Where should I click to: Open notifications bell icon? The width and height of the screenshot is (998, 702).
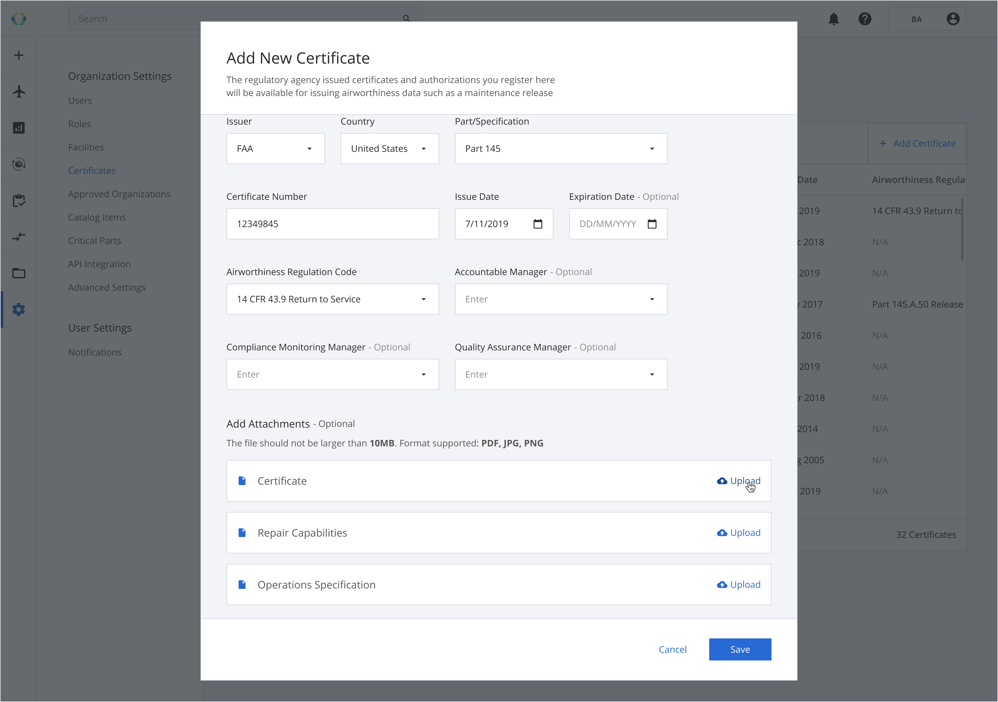click(x=834, y=19)
